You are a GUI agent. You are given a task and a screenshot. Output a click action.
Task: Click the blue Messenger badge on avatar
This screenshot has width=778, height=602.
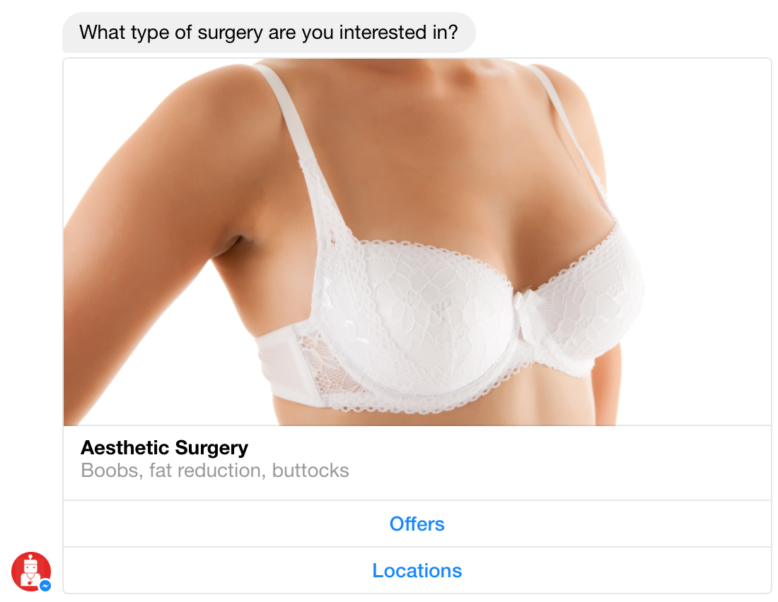[x=45, y=586]
